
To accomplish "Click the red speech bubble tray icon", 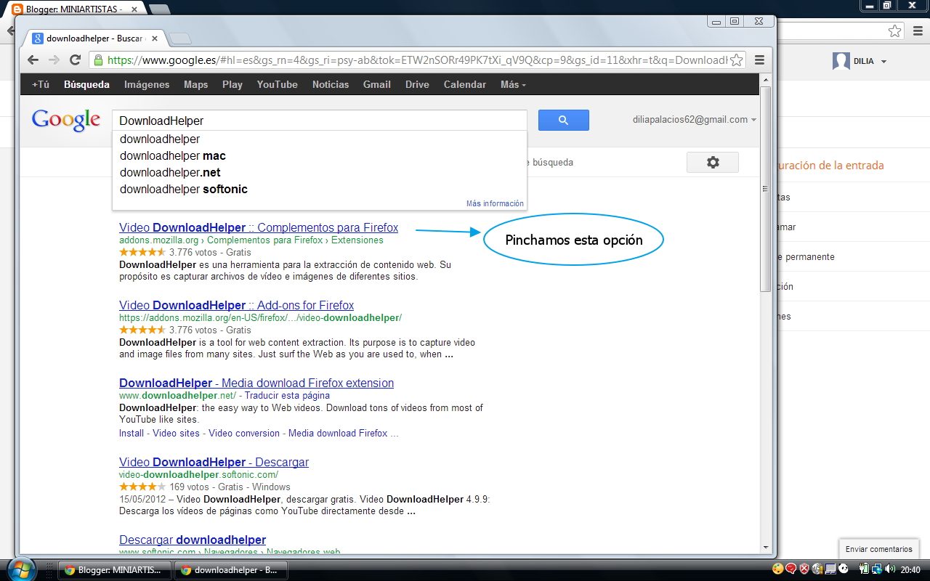I will click(791, 569).
